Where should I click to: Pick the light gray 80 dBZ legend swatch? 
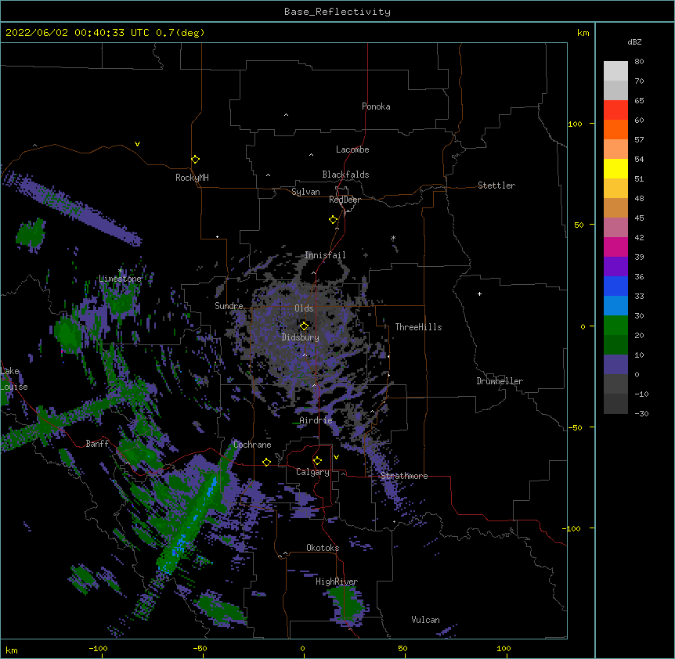[615, 71]
